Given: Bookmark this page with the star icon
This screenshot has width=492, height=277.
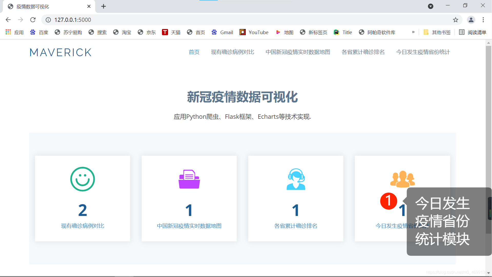Looking at the screenshot, I should coord(455,20).
